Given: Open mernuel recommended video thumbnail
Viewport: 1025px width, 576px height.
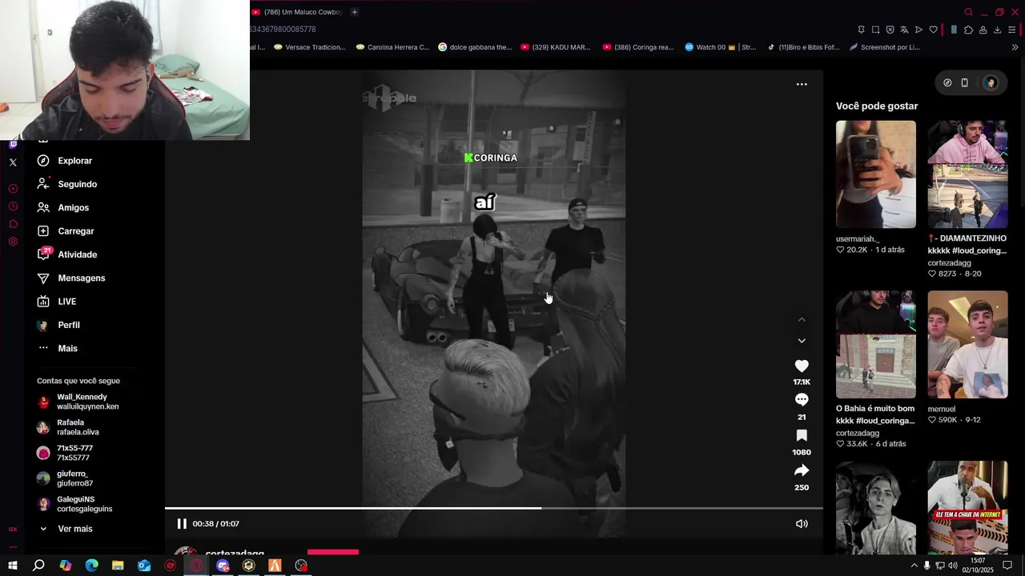Looking at the screenshot, I should [x=968, y=345].
